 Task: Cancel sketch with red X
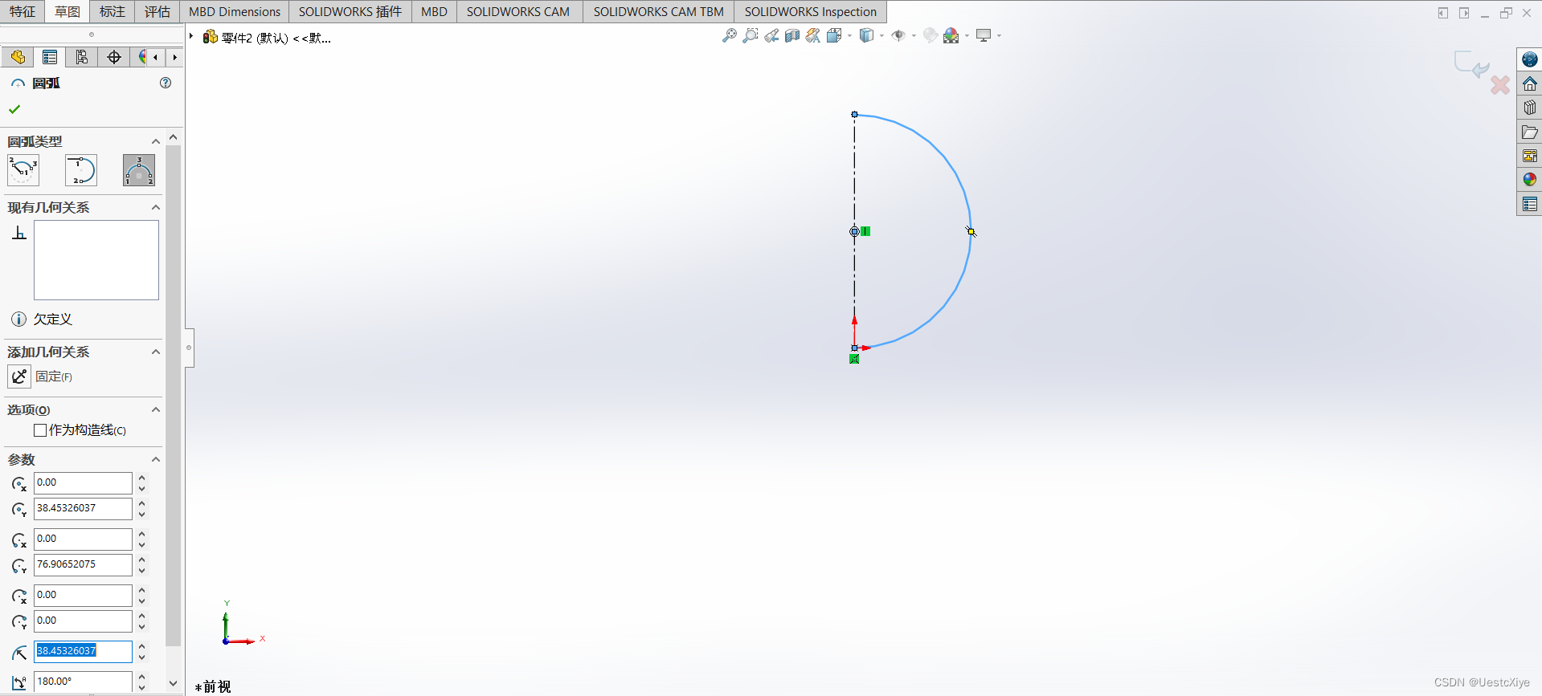pos(1499,85)
